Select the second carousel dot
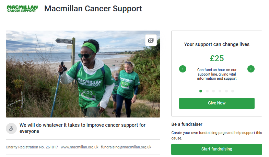 click(x=207, y=91)
